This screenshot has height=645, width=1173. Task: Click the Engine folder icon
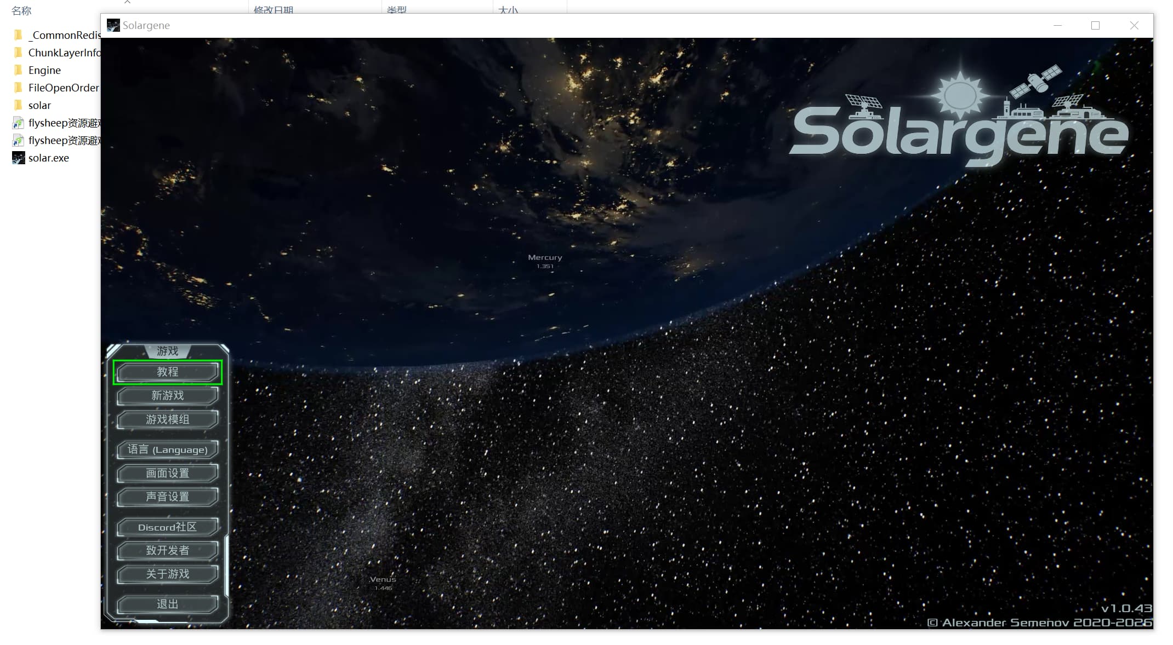[x=19, y=70]
